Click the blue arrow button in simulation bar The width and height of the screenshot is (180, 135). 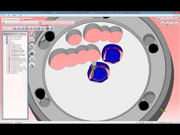click(52, 28)
